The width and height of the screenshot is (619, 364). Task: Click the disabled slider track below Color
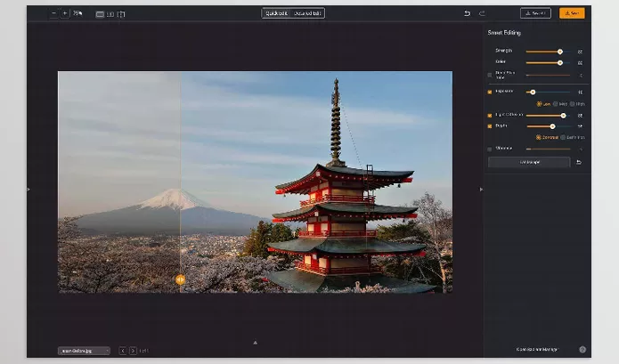pos(549,75)
